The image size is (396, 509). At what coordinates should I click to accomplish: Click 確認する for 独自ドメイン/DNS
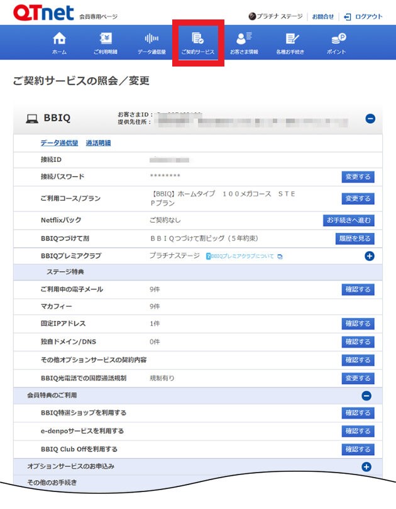pyautogui.click(x=358, y=342)
